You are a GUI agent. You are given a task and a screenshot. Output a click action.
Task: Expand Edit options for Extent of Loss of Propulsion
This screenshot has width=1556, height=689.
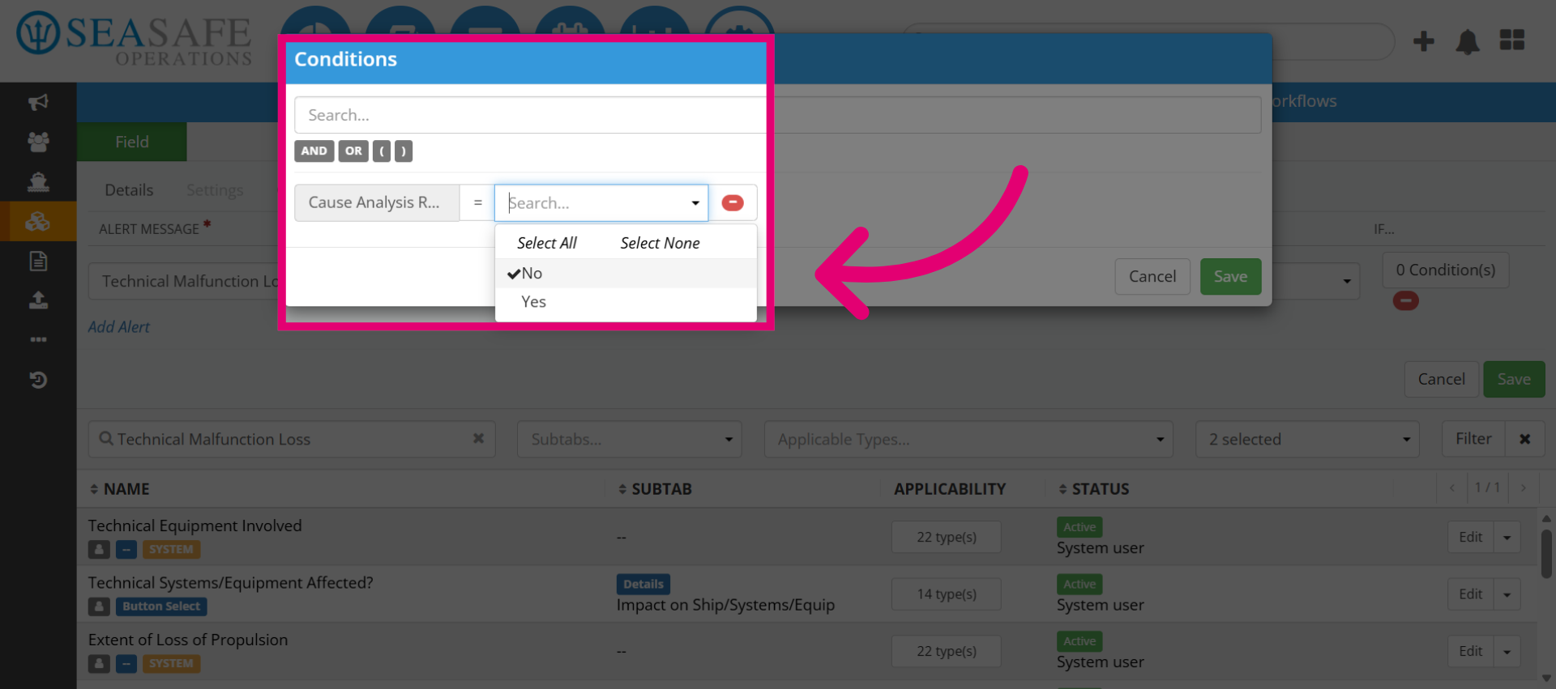1507,651
